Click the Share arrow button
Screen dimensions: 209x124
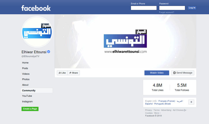click(74, 73)
